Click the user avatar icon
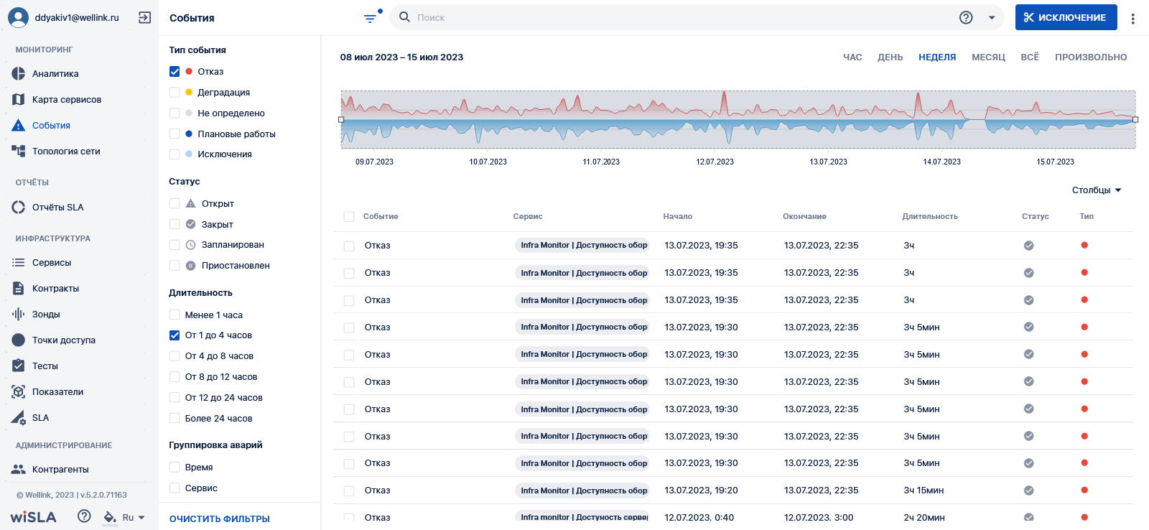 18,17
